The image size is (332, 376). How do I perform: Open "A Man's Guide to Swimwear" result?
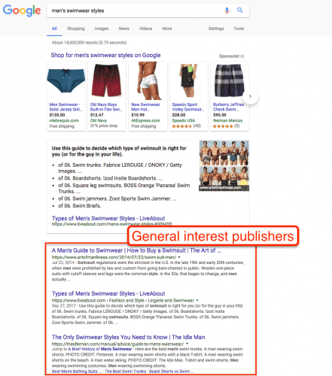pyautogui.click(x=137, y=250)
